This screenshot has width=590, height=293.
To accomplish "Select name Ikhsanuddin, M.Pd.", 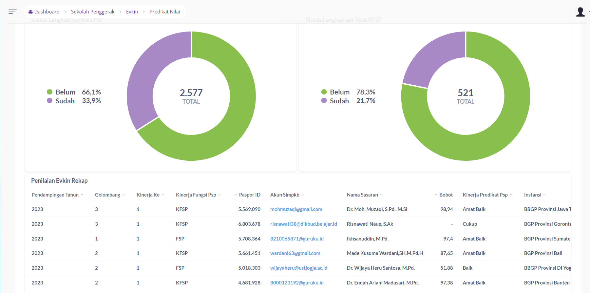I will coord(368,239).
